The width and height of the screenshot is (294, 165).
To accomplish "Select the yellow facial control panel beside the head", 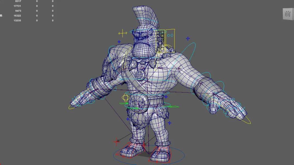I will pos(161,41).
